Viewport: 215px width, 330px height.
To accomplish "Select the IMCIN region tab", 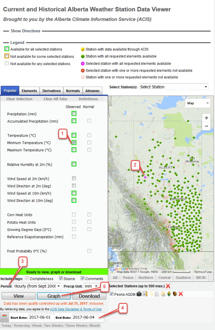I will click(x=201, y=278).
